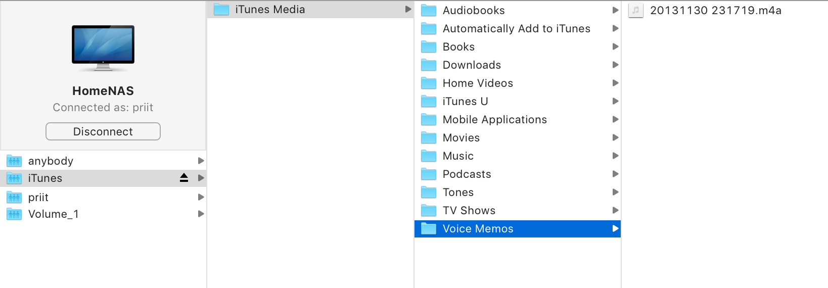The width and height of the screenshot is (828, 288).
Task: Disconnect from the HomeNAS server
Action: pyautogui.click(x=103, y=131)
